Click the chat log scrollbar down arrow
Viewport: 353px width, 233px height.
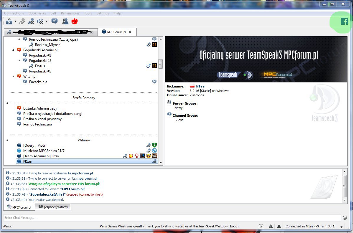point(344,200)
